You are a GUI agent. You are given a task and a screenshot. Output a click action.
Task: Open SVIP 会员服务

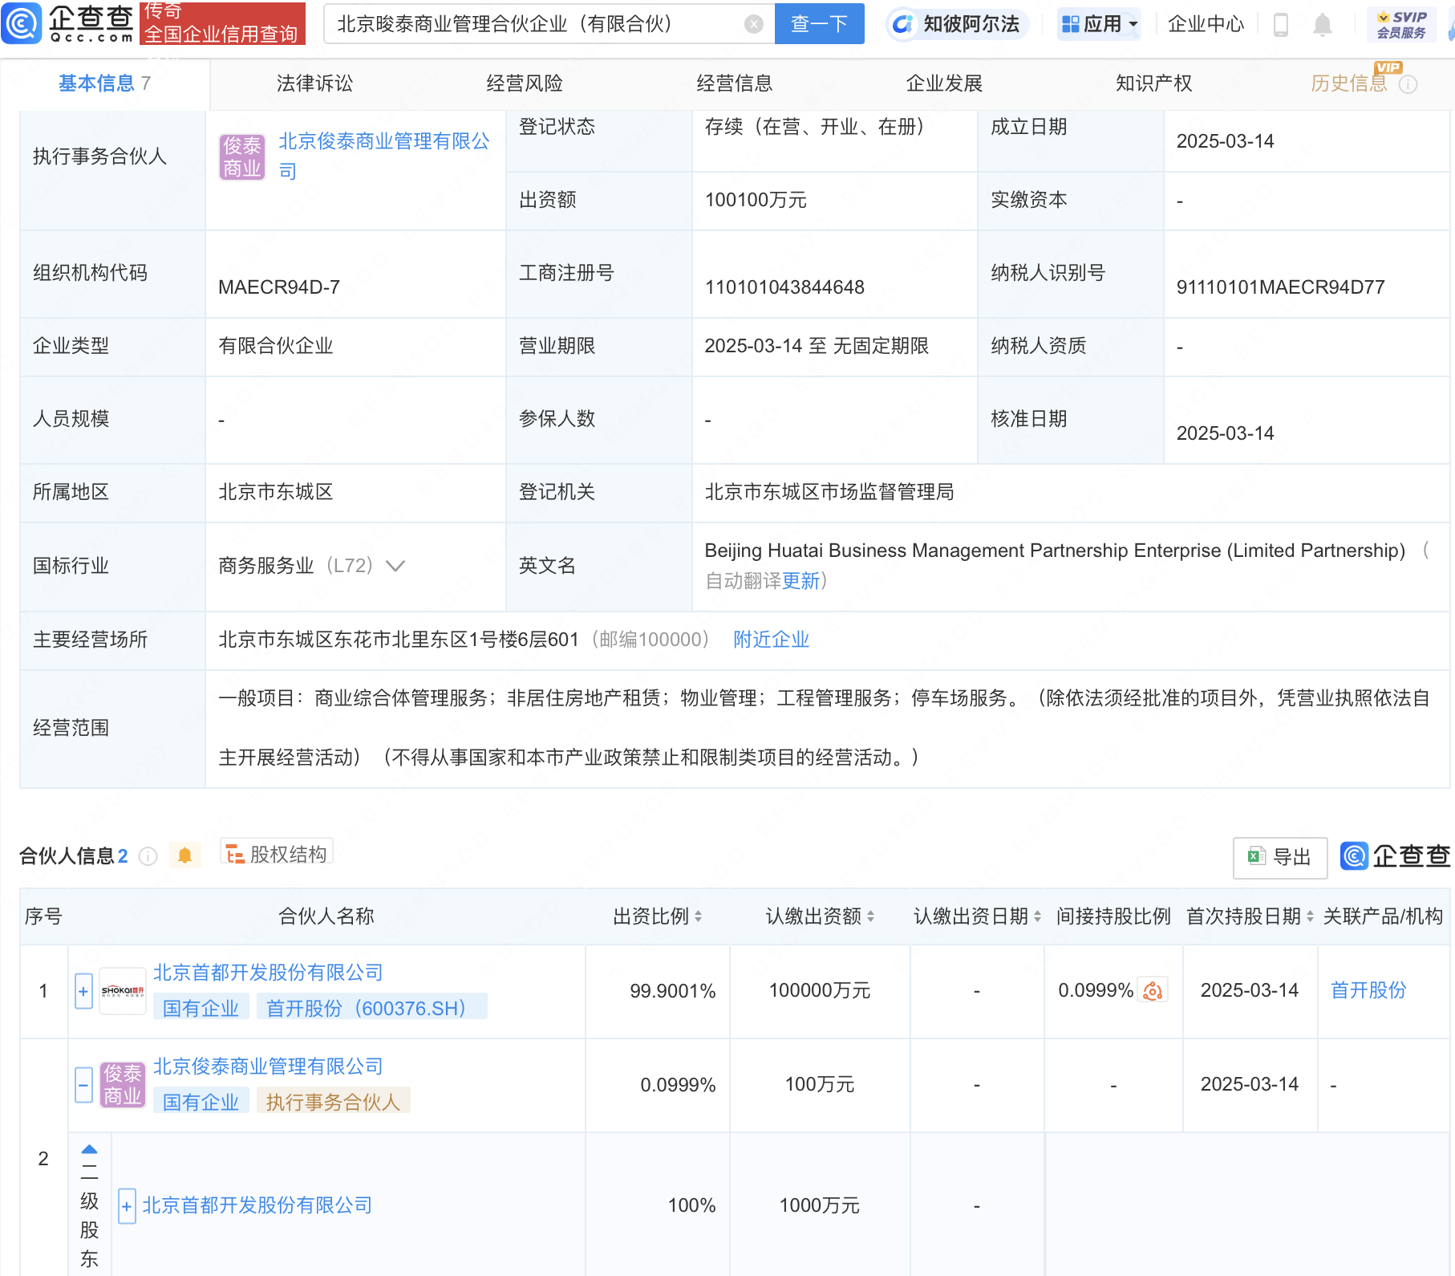pos(1401,24)
